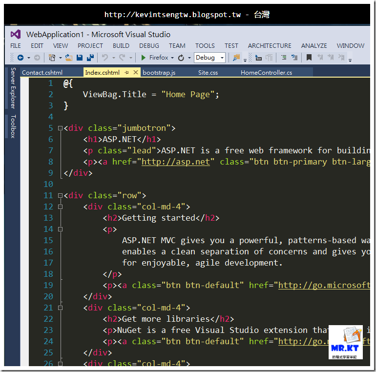Pin the Index.cshtml tab
The image size is (376, 372).
tap(126, 72)
